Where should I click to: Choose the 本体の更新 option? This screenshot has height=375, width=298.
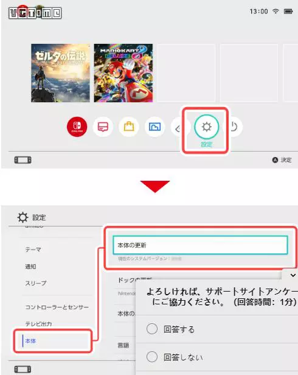[x=200, y=245]
